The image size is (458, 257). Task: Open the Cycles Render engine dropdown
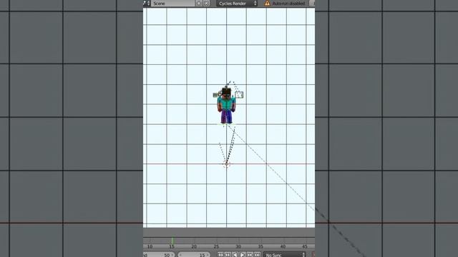click(238, 3)
